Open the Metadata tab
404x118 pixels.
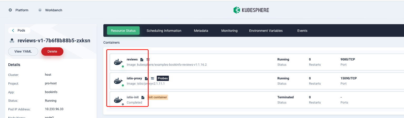click(201, 31)
